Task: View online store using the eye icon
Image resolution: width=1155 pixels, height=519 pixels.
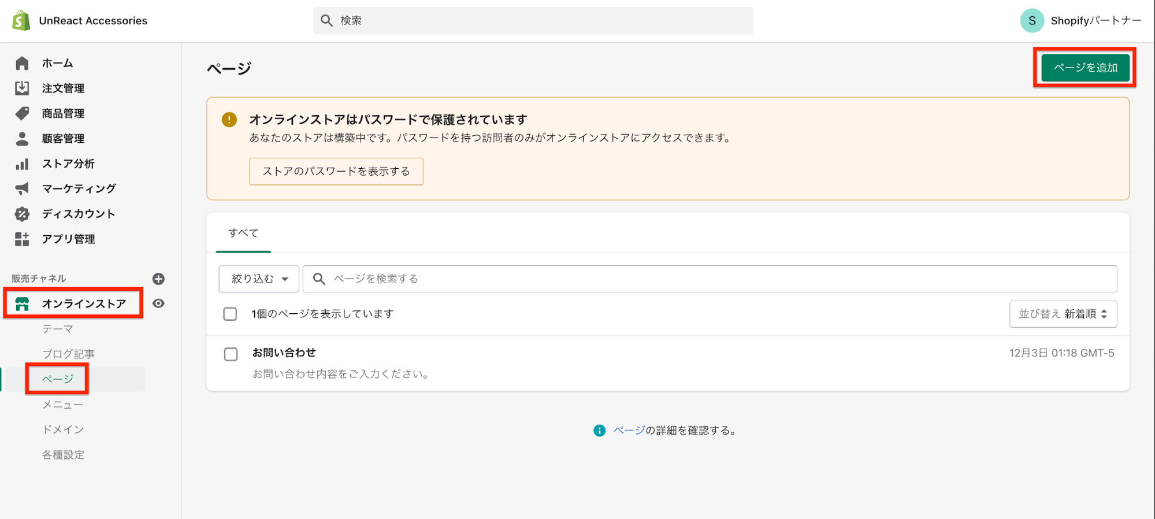Action: pyautogui.click(x=158, y=303)
